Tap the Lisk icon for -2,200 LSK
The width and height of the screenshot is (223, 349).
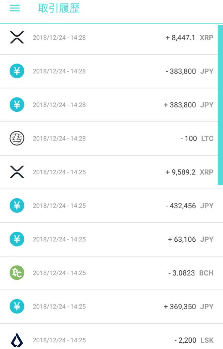17,340
